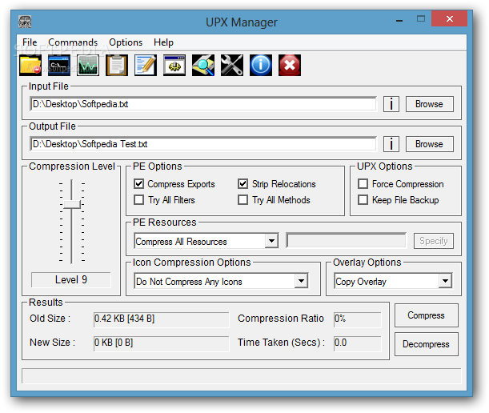The width and height of the screenshot is (489, 413).
Task: Click the notepad with pencil icon
Action: tap(146, 65)
